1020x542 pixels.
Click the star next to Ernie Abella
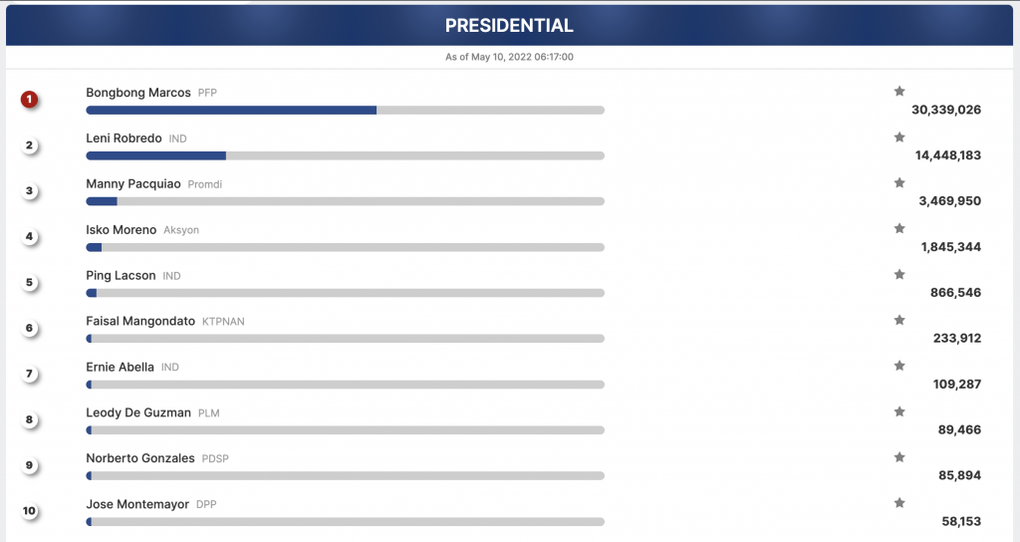[899, 366]
